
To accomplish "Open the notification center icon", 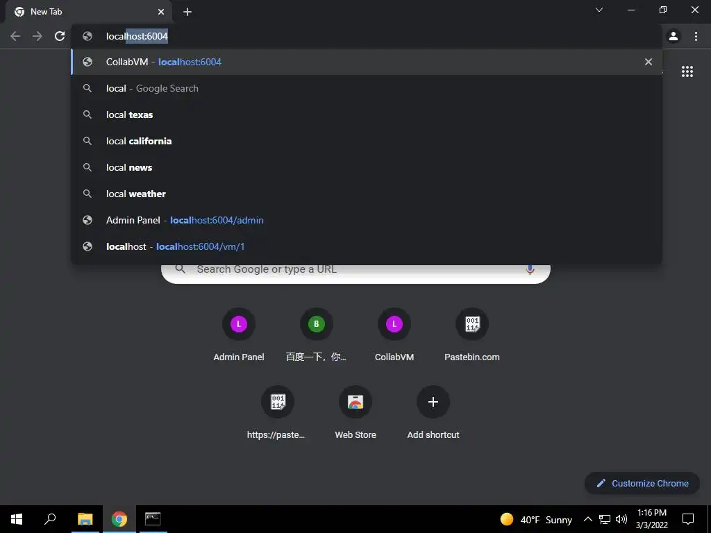I will click(688, 519).
